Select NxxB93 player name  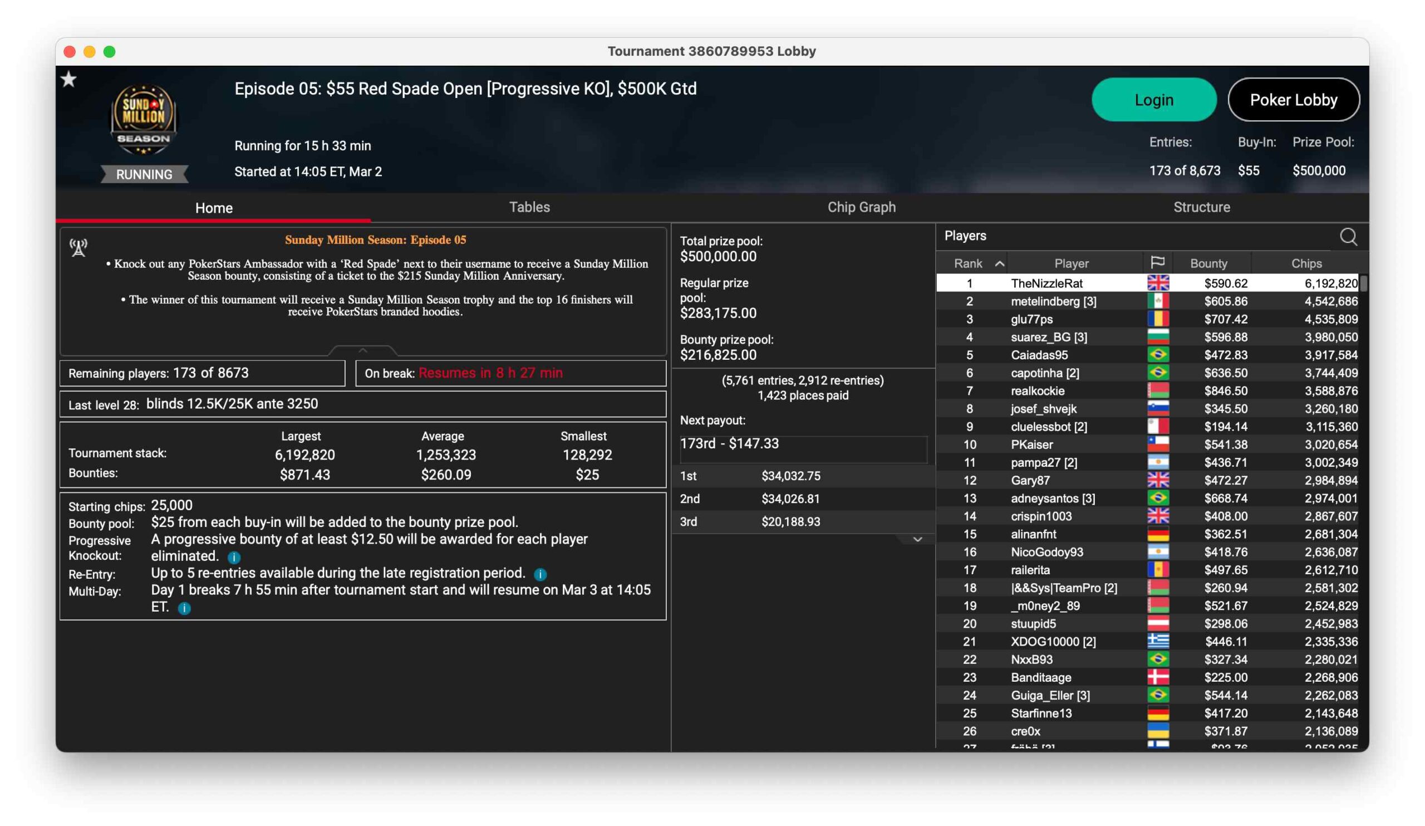pyautogui.click(x=1031, y=659)
